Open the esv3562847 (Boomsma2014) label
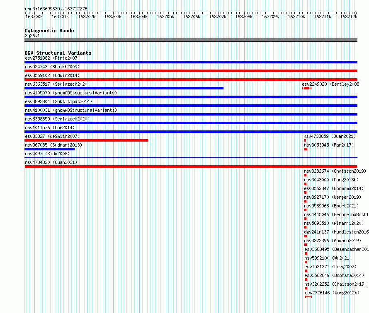 [334, 188]
